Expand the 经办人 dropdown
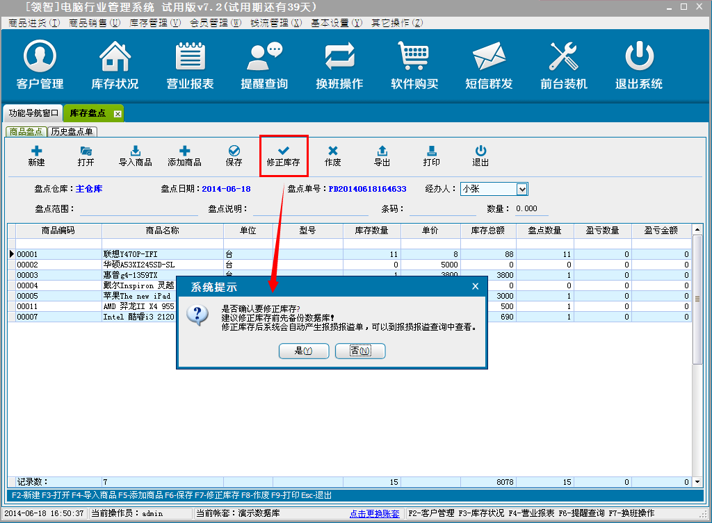 tap(522, 189)
